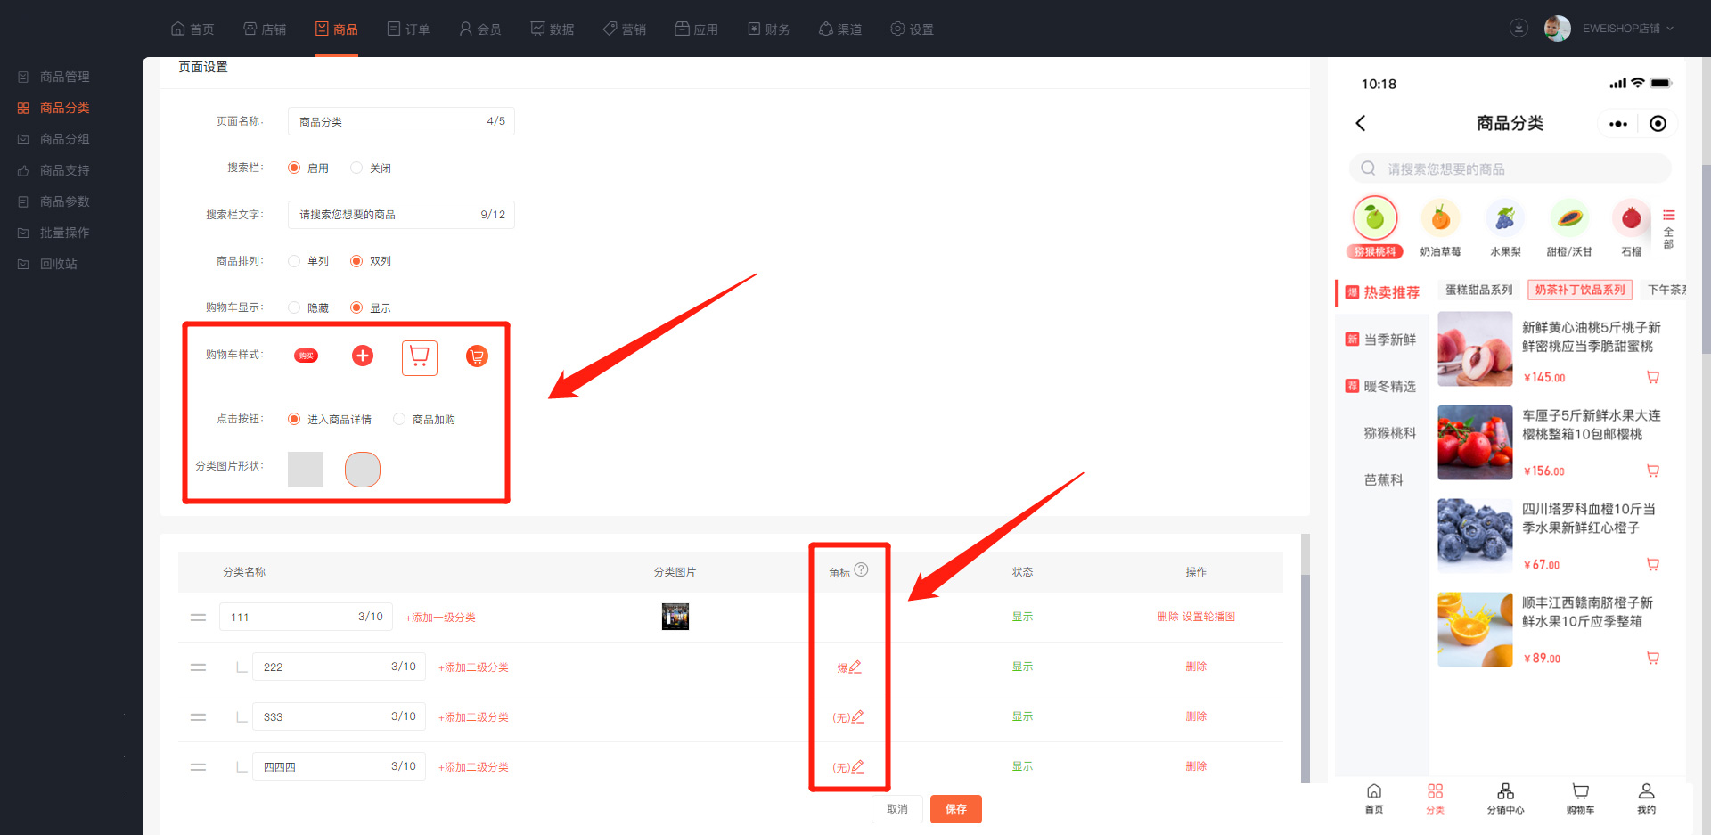Viewport: 1711px width, 835px height.
Task: Select the square category image shape
Action: pos(306,470)
